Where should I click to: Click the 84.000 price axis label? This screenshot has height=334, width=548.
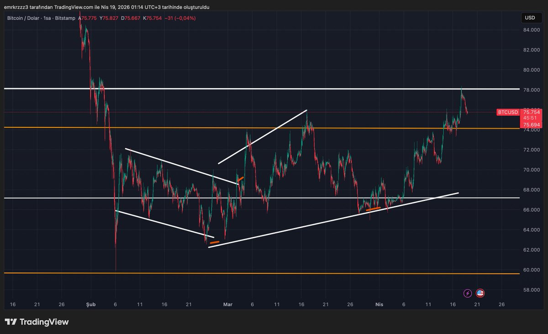click(532, 30)
